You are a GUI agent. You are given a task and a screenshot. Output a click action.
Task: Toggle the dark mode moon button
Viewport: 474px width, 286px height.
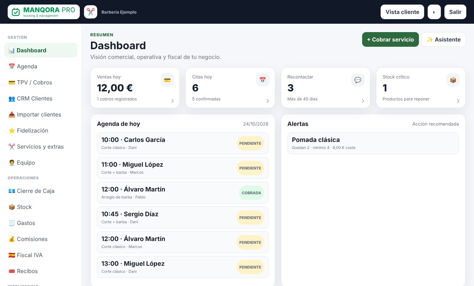click(x=434, y=12)
